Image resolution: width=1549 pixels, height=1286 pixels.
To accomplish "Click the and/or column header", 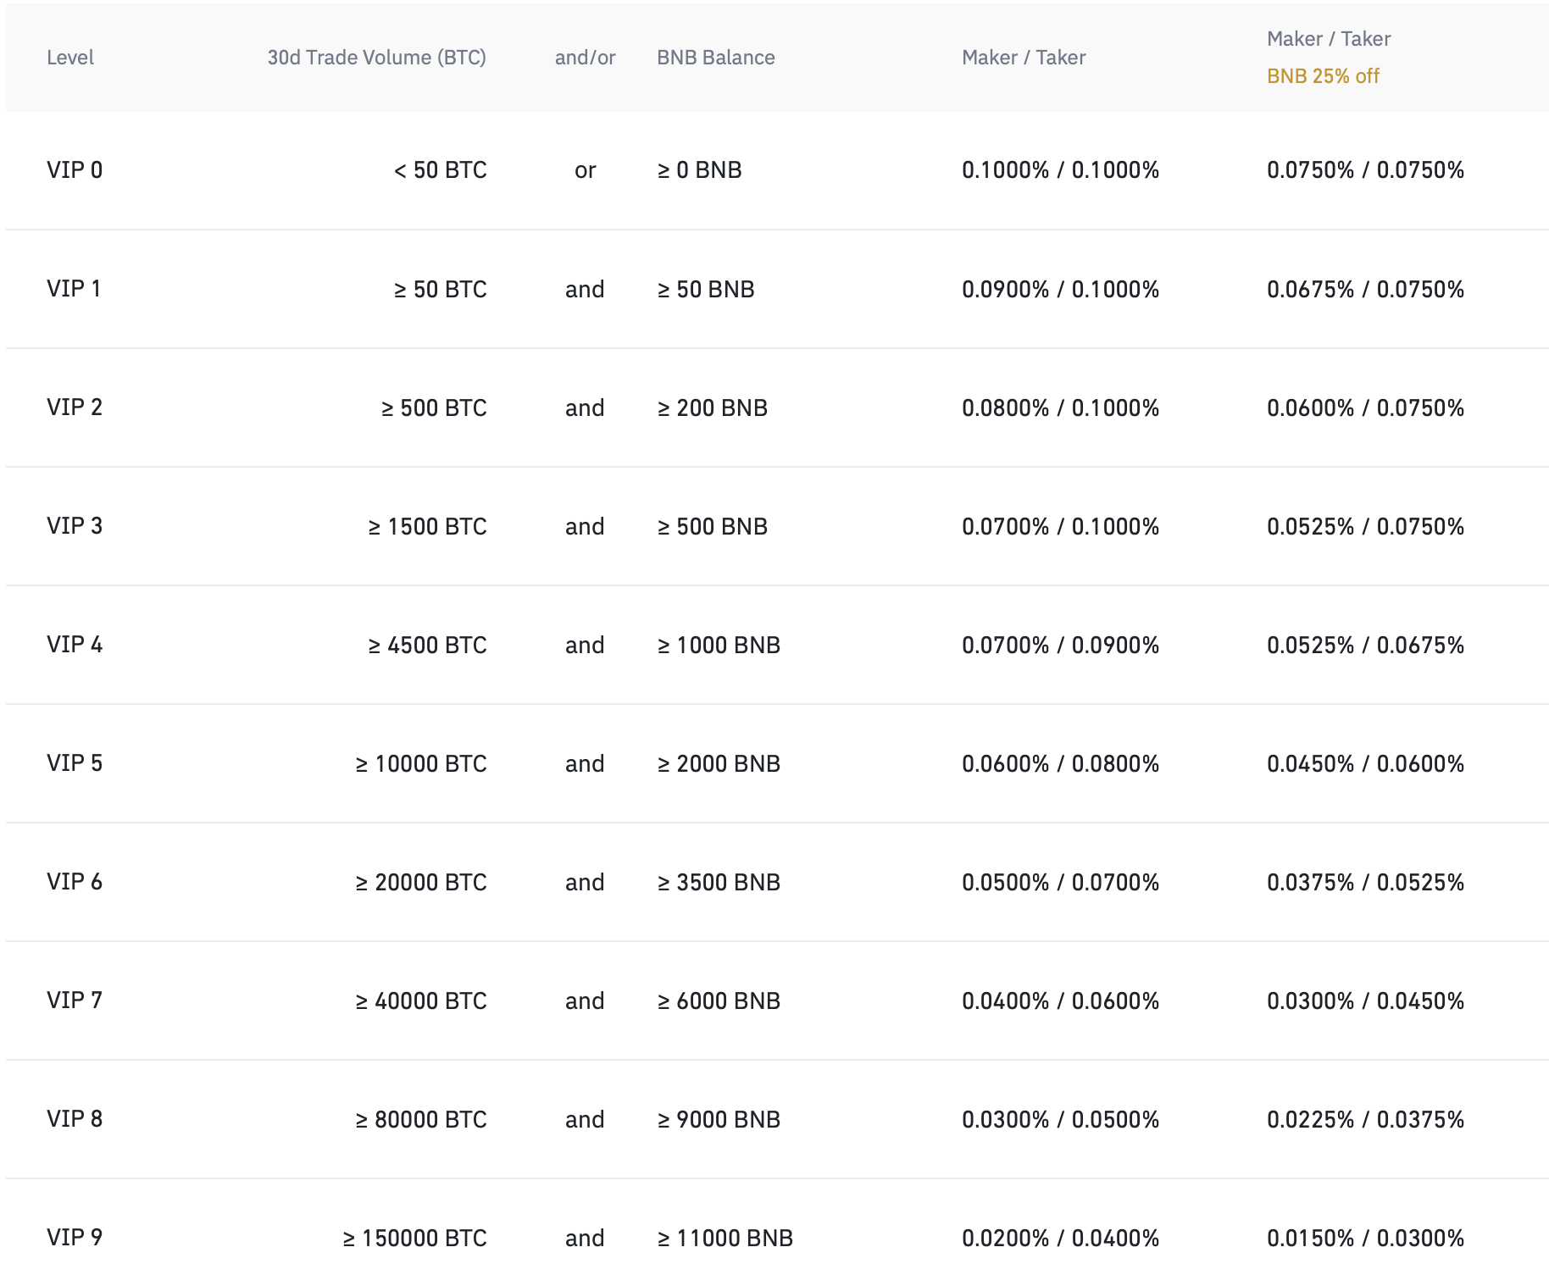I will 585,58.
